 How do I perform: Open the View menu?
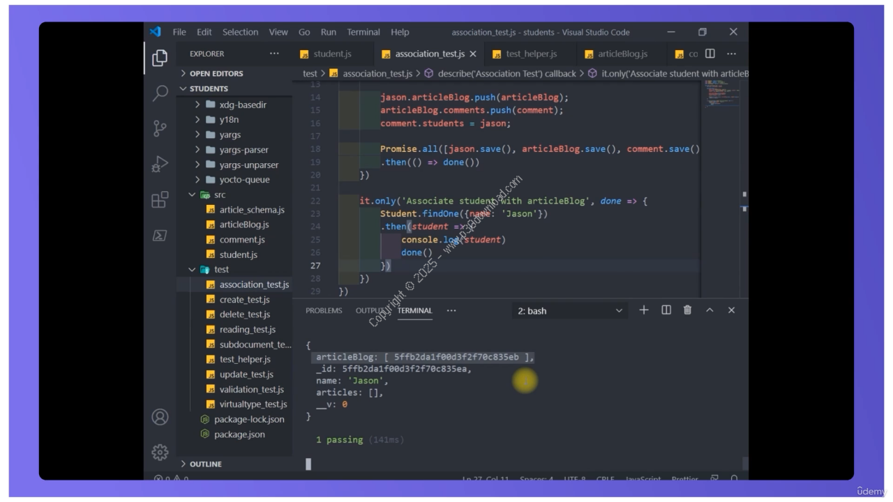tap(278, 32)
